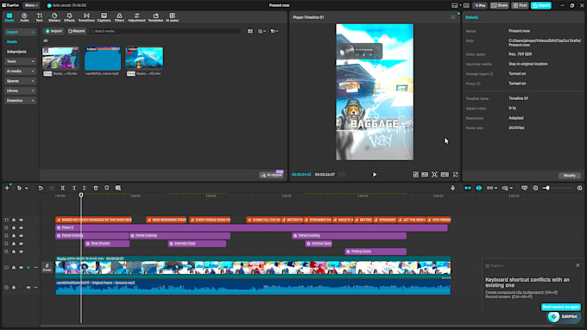Click the AI clipper button
The image size is (587, 330).
click(271, 175)
